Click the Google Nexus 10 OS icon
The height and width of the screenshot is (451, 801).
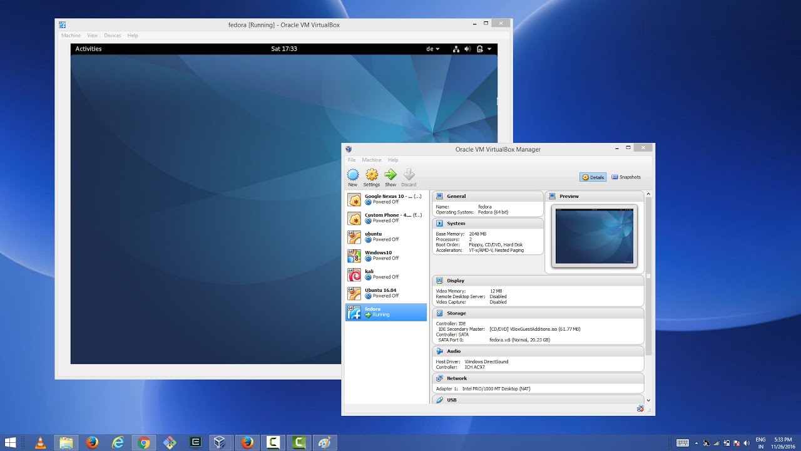point(354,200)
